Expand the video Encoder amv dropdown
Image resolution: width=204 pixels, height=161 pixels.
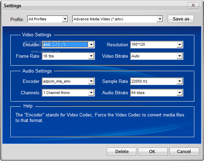[68, 45]
